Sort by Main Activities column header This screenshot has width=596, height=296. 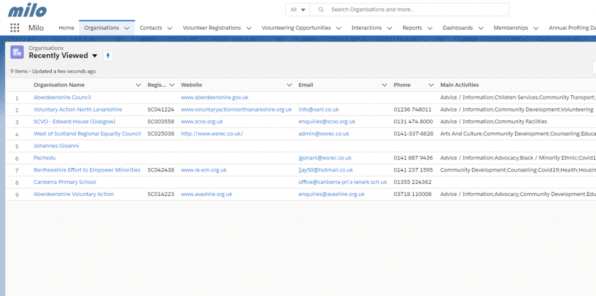tap(460, 85)
